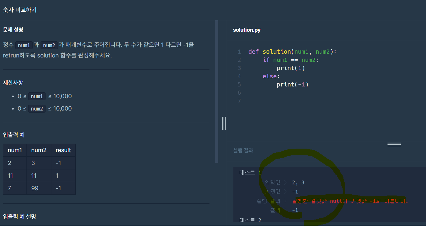The image size is (426, 226).
Task: Click the 숫자 비교하기 page title
Action: (20, 10)
